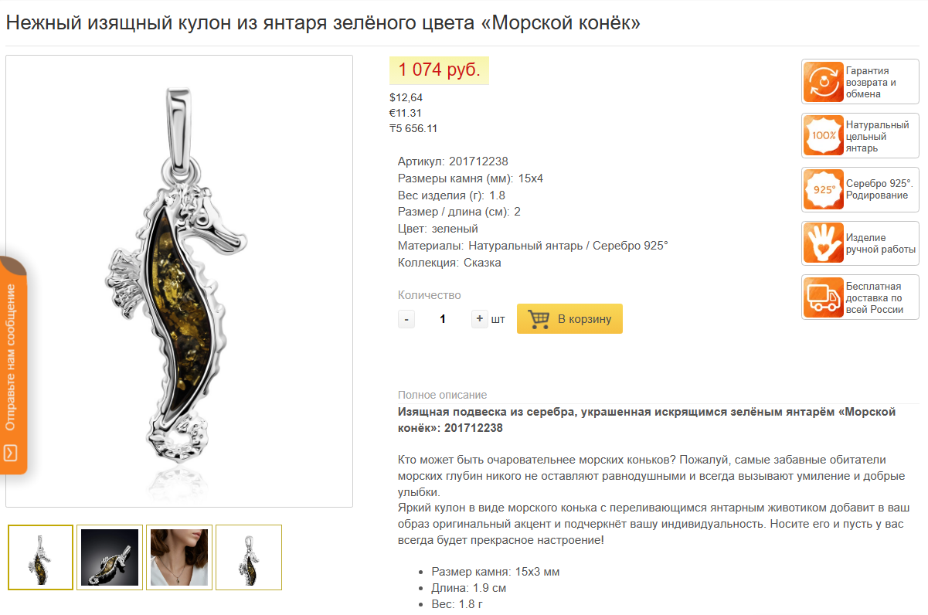
Task: Select first seahorse pendant thumbnail
Action: [41, 558]
